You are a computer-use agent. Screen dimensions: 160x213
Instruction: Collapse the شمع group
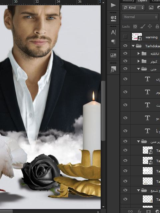tap(138, 190)
